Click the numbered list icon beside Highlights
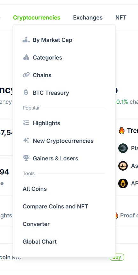The height and width of the screenshot is (275, 138). [x=26, y=123]
